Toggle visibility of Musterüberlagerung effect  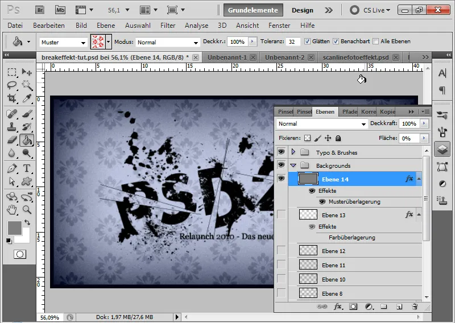coord(322,202)
